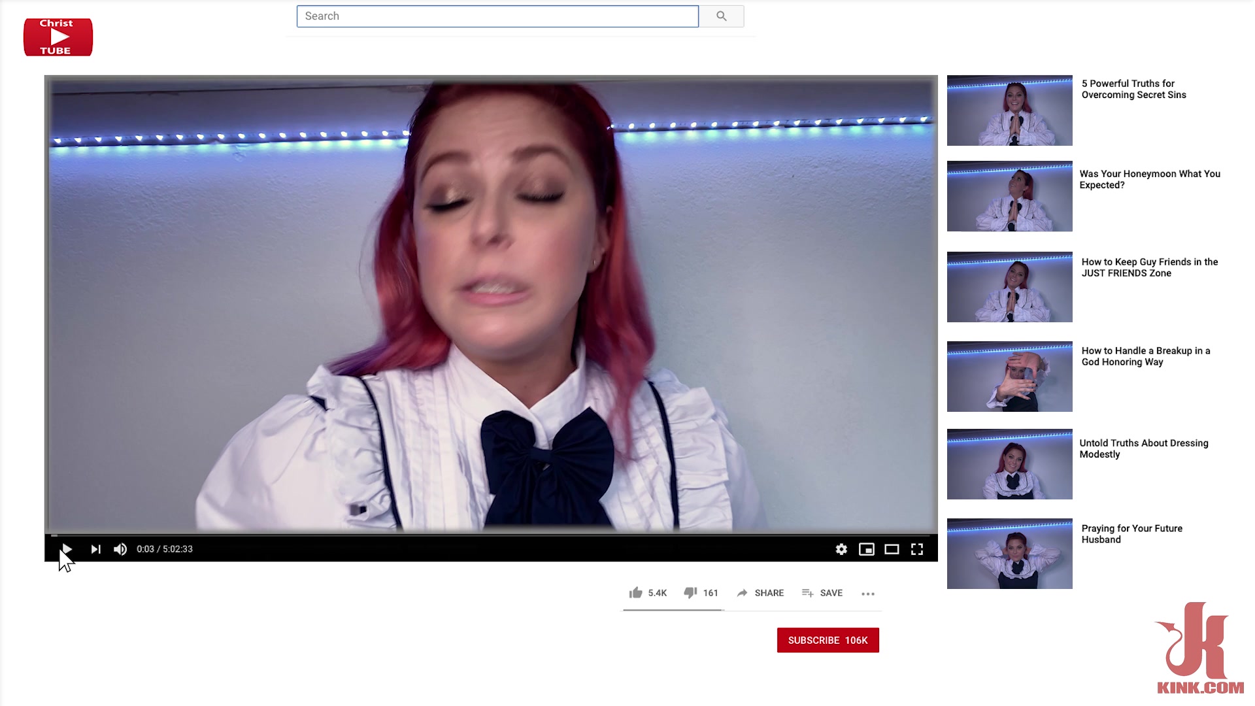Select 'Praying for Your Future Husband' video
The height and width of the screenshot is (706, 1255).
[1131, 534]
